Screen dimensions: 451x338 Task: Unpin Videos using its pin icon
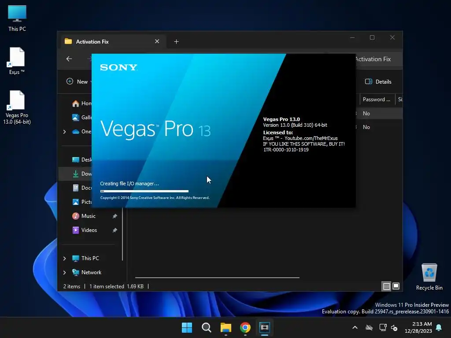click(115, 230)
